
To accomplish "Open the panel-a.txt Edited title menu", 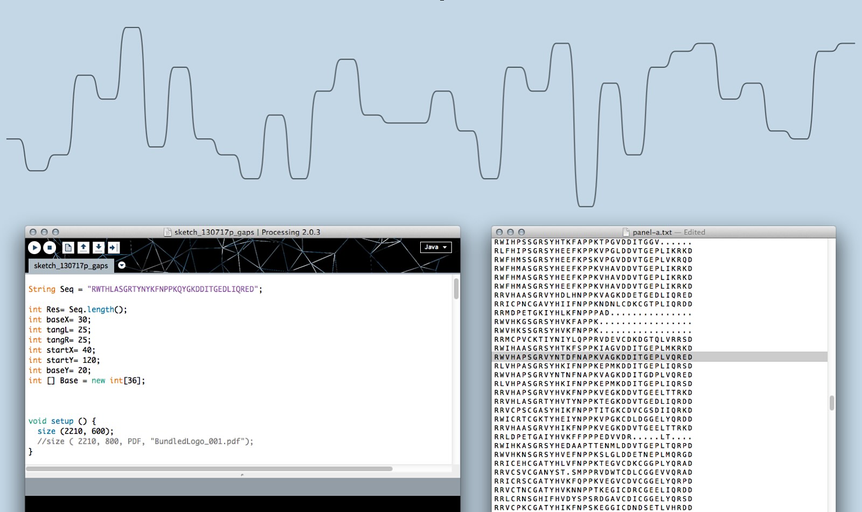I will tap(694, 233).
